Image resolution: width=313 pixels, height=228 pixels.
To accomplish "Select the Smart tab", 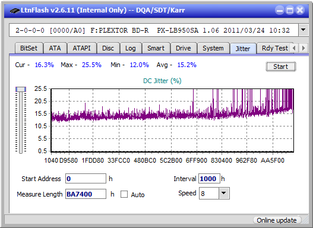I will coord(156,48).
